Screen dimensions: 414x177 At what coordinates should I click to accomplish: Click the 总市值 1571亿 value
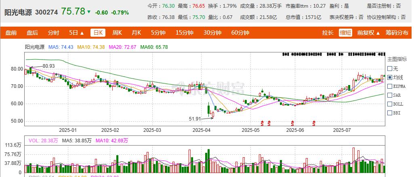[x=313, y=17]
